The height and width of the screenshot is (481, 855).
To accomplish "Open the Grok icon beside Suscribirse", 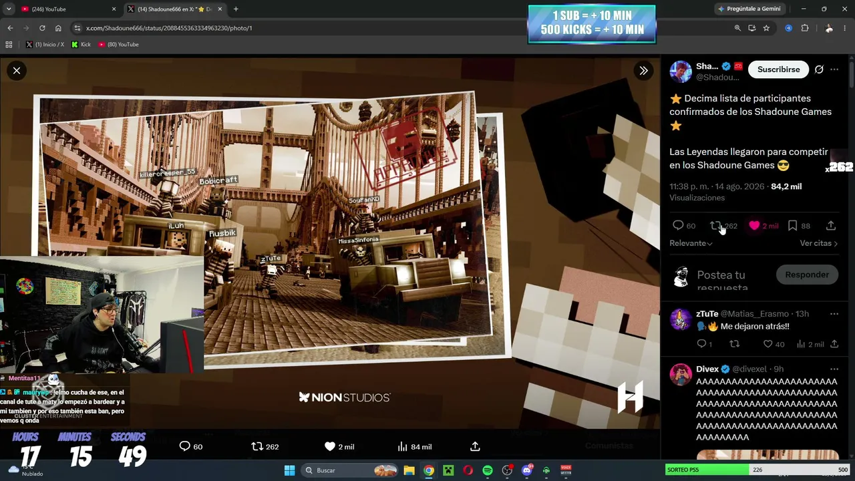I will [x=819, y=69].
